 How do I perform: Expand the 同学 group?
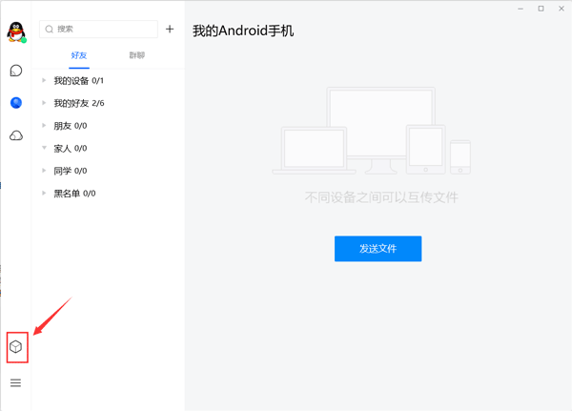point(44,171)
